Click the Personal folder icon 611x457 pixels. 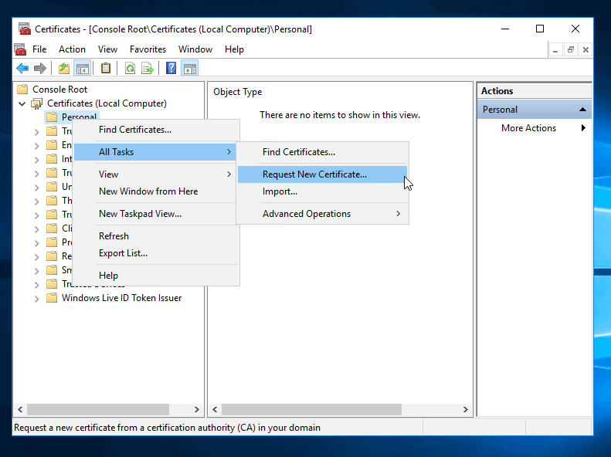[52, 117]
